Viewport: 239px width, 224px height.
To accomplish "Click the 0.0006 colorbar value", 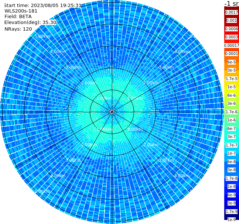I will 232,29.
